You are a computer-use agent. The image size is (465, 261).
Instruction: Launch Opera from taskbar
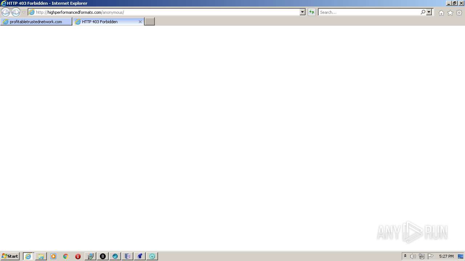[78, 256]
